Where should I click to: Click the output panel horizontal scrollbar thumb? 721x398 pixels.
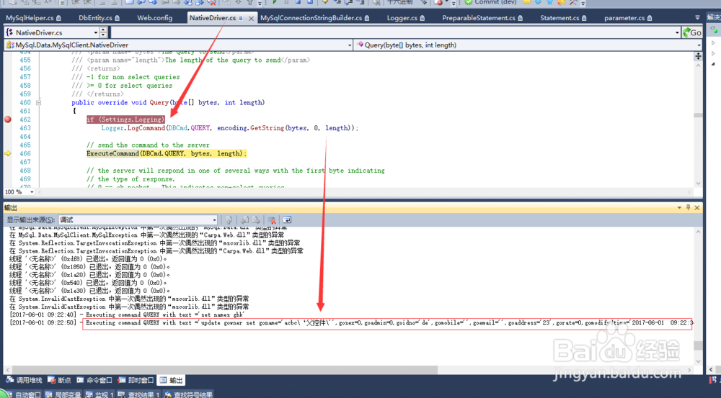click(225, 369)
